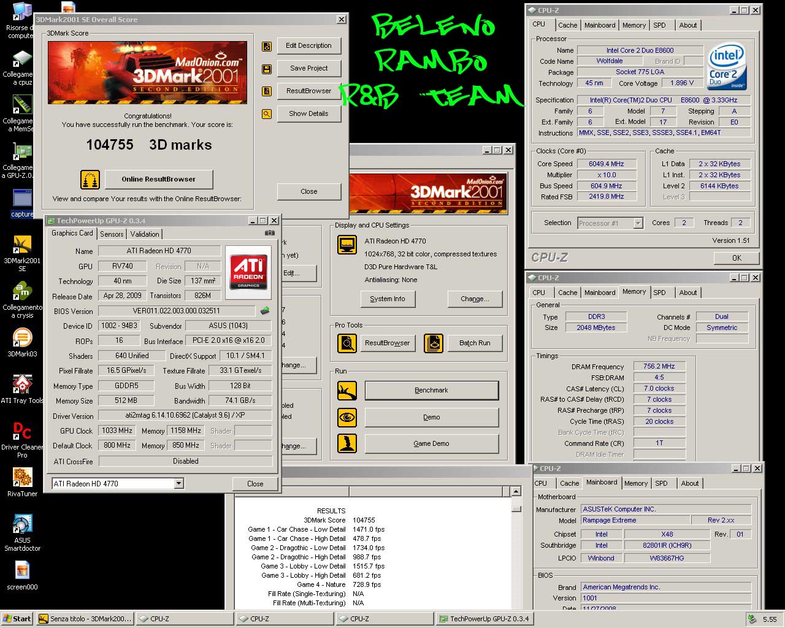Click the Show Details magnifier icon
Screen dimensions: 785x628
coord(267,114)
